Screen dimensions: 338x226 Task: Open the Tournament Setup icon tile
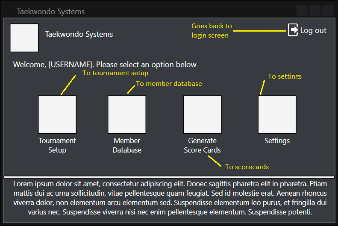tap(57, 114)
